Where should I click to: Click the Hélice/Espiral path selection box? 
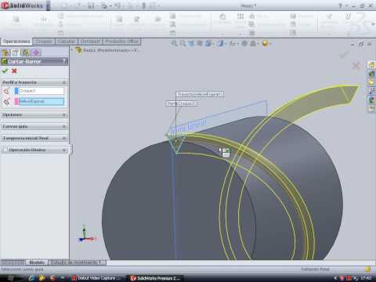[42, 102]
